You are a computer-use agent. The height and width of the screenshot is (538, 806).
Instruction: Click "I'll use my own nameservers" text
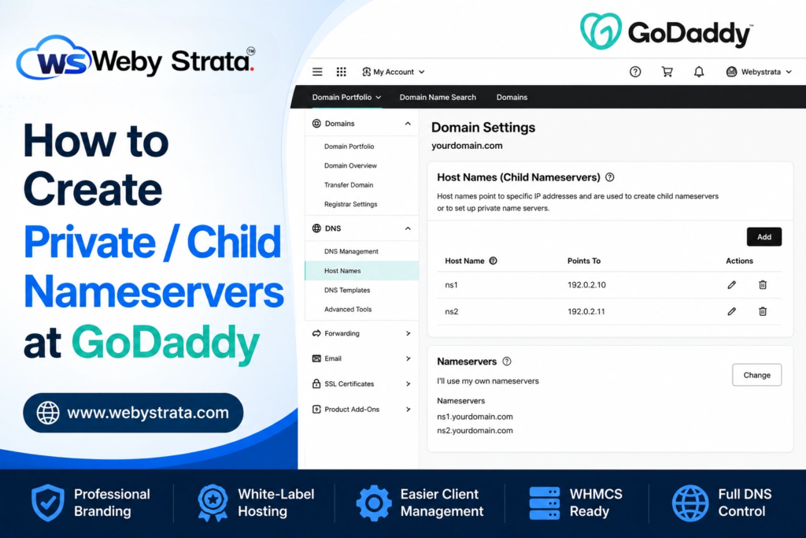click(x=488, y=381)
